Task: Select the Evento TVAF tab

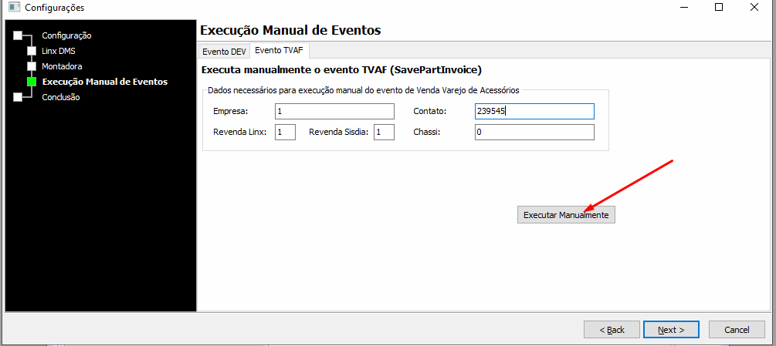Action: 279,50
